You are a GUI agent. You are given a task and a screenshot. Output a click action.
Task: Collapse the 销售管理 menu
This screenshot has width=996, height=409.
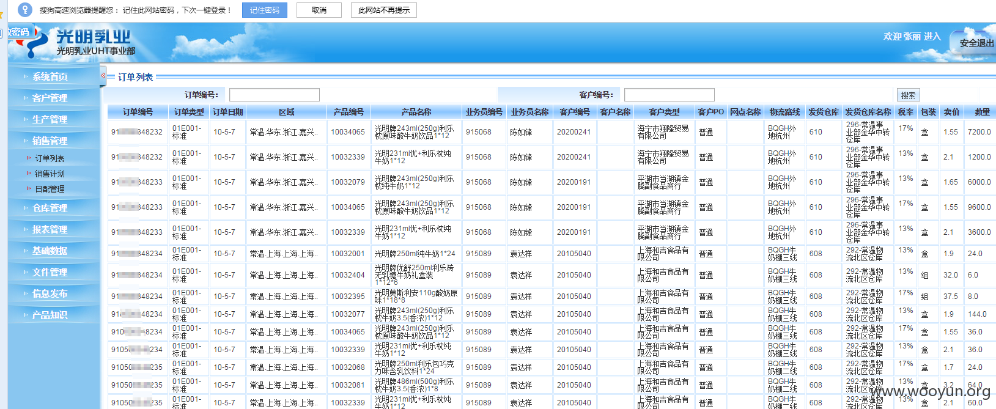[x=50, y=141]
